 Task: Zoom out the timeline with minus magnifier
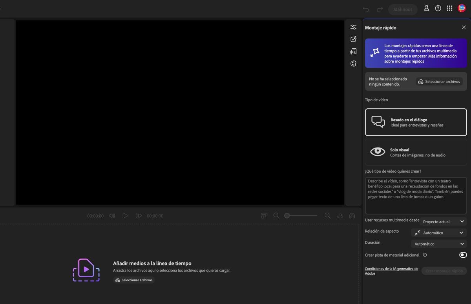click(x=276, y=215)
